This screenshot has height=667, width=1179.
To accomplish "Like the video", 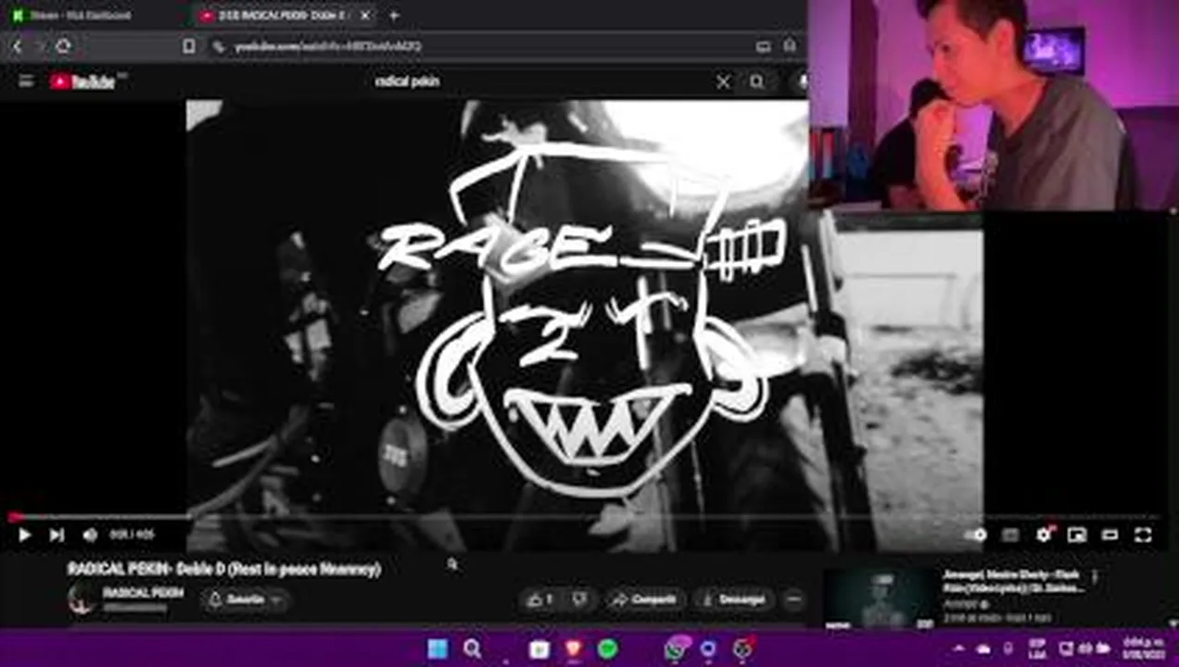I will click(539, 599).
